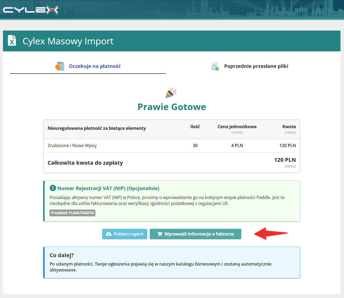
Task: Click the exclamation icon next to Numer Rejestracji VAT
Action: coord(53,188)
